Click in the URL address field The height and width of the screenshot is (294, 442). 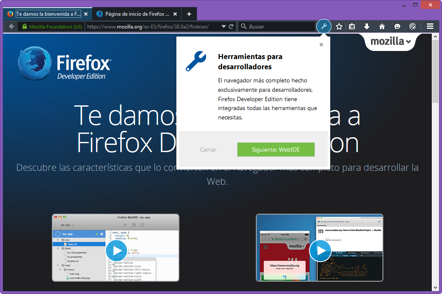click(152, 26)
